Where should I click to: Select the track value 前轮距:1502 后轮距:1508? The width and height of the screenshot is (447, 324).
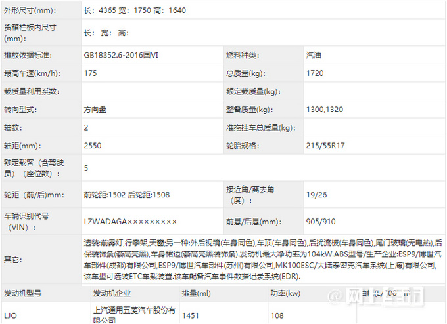click(x=127, y=195)
